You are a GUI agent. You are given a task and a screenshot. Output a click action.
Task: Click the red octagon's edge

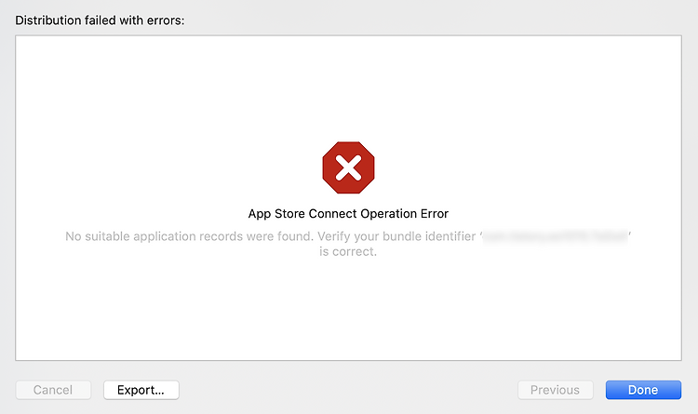(x=325, y=167)
